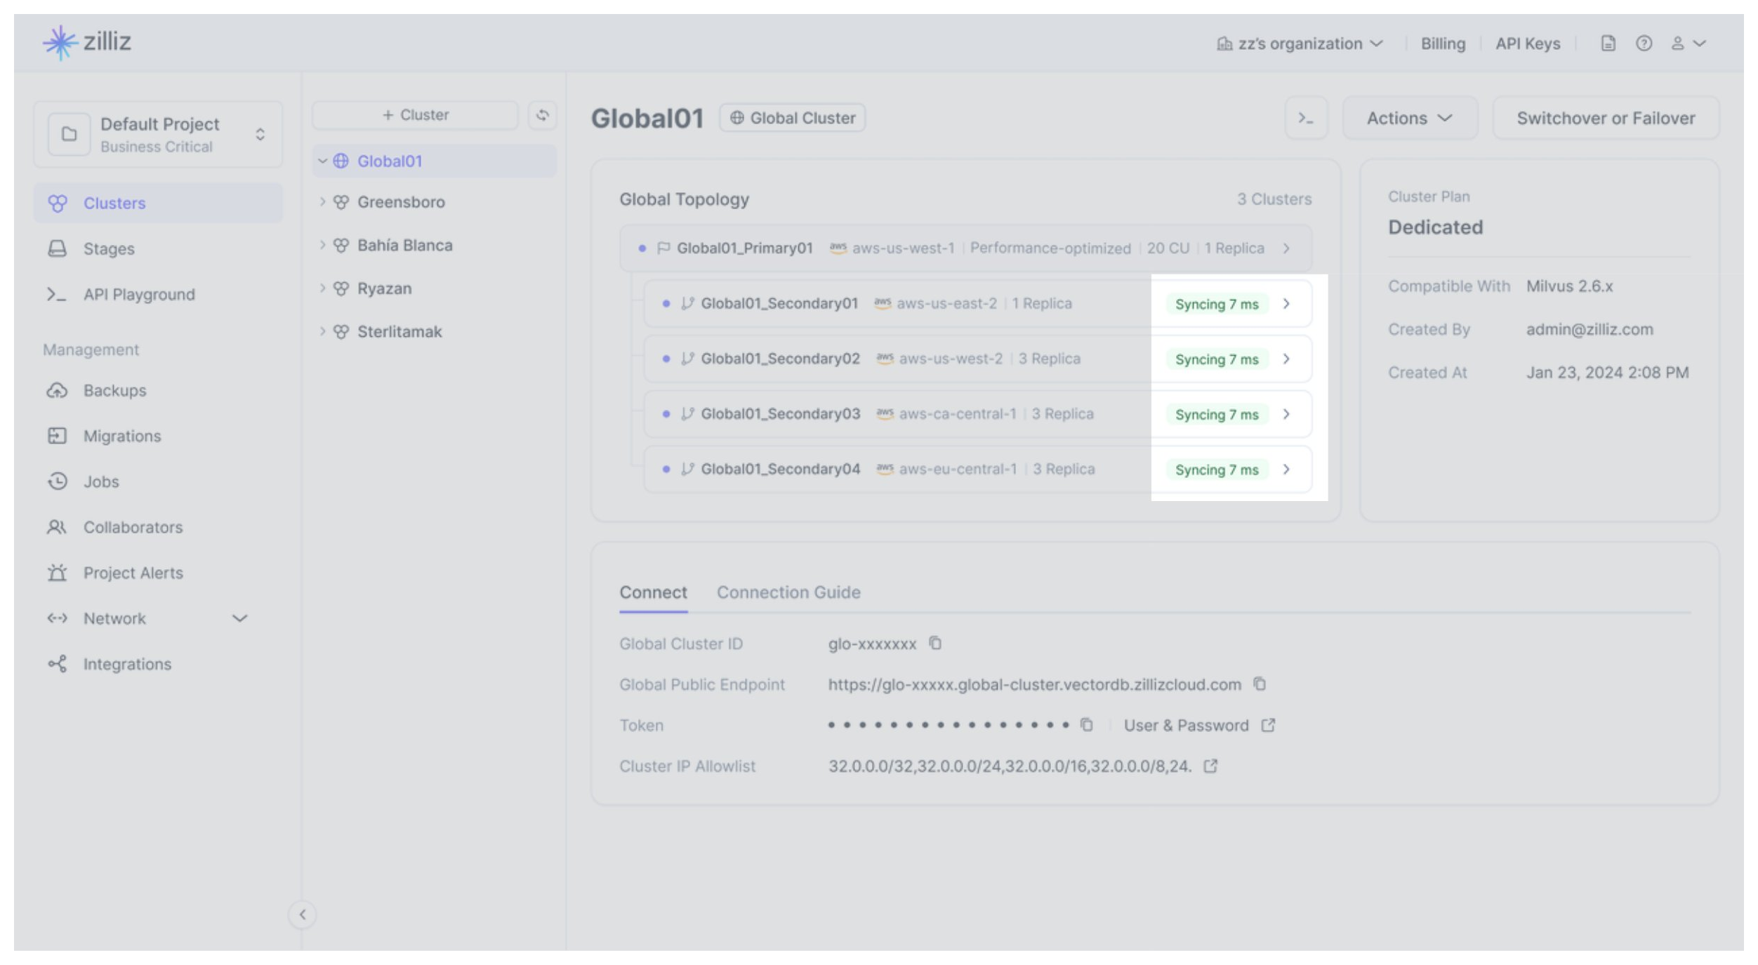Screen dimensions: 1758x965
Task: Expand the Ryazan cluster
Action: click(x=322, y=288)
